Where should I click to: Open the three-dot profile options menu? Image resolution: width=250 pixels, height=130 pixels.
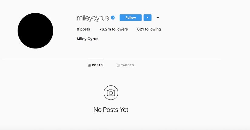[157, 18]
